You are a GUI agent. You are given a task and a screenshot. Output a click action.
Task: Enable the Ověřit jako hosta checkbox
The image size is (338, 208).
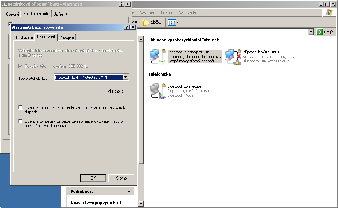point(20,121)
